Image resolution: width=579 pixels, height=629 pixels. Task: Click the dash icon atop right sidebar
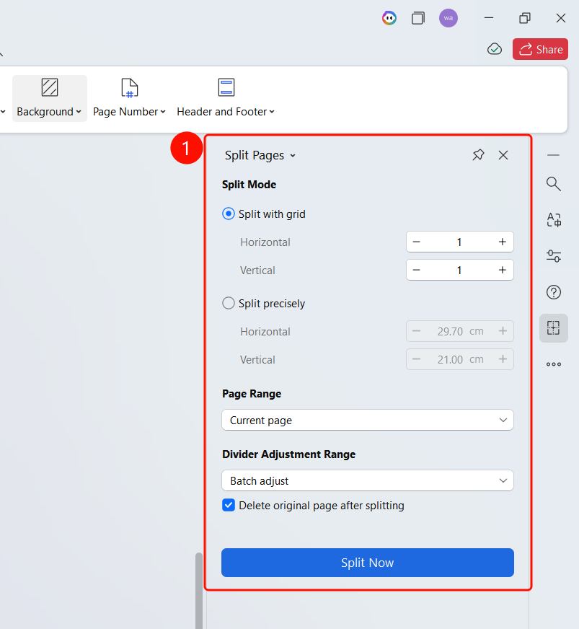(553, 155)
